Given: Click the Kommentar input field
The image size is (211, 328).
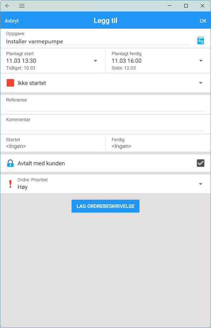Looking at the screenshot, I should 105,127.
